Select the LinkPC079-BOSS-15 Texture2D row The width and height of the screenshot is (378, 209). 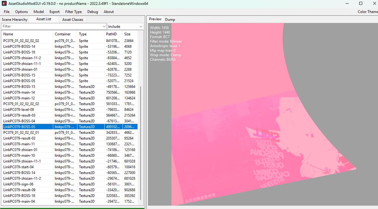[x=70, y=87]
